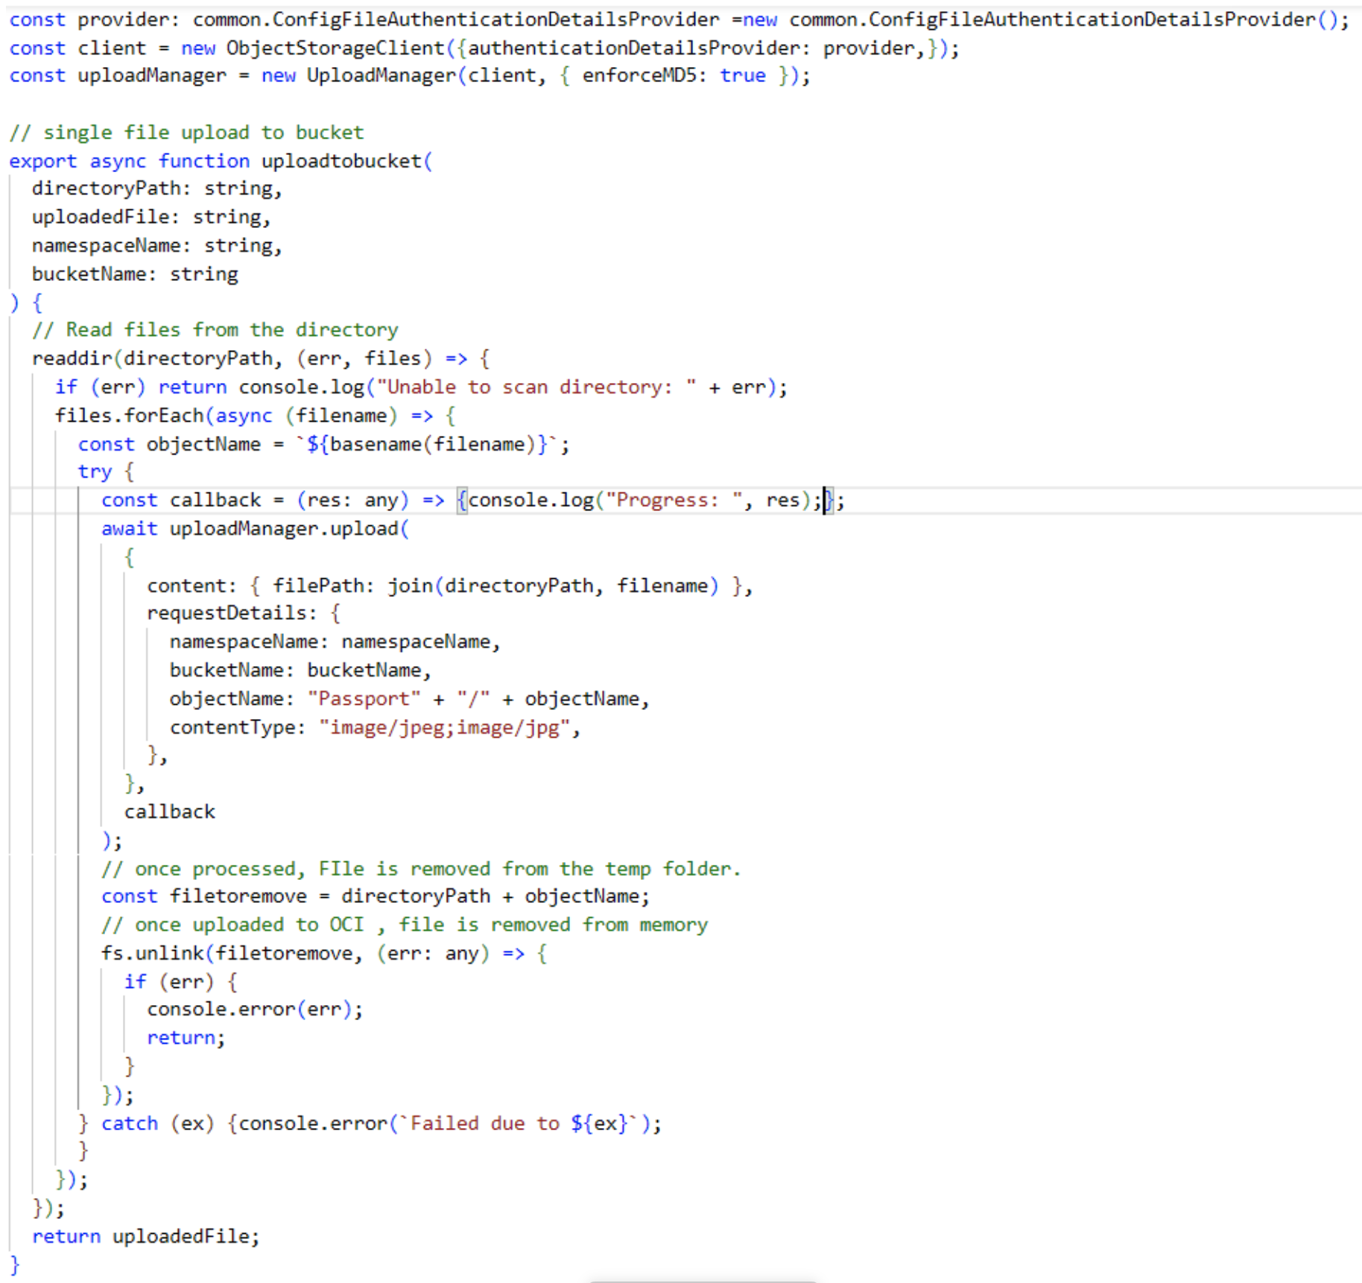The height and width of the screenshot is (1283, 1362).
Task: Click the comment about single file upload
Action: (x=185, y=132)
